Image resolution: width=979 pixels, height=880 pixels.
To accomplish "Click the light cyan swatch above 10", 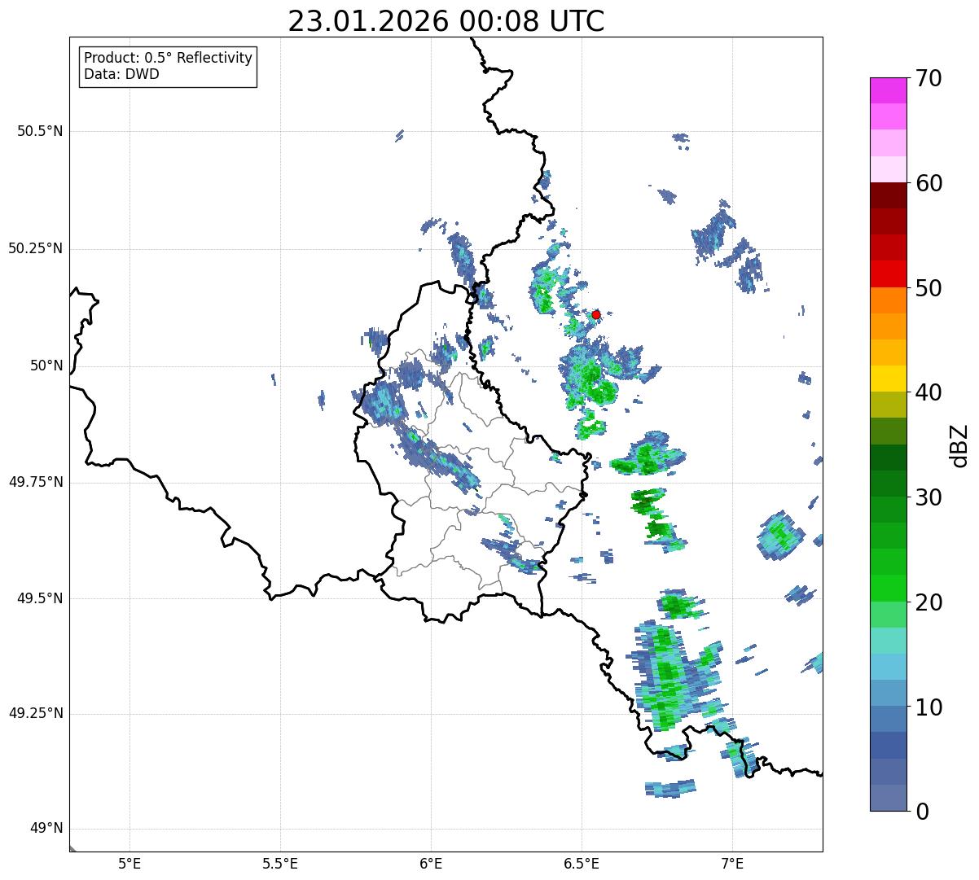I will [x=889, y=667].
